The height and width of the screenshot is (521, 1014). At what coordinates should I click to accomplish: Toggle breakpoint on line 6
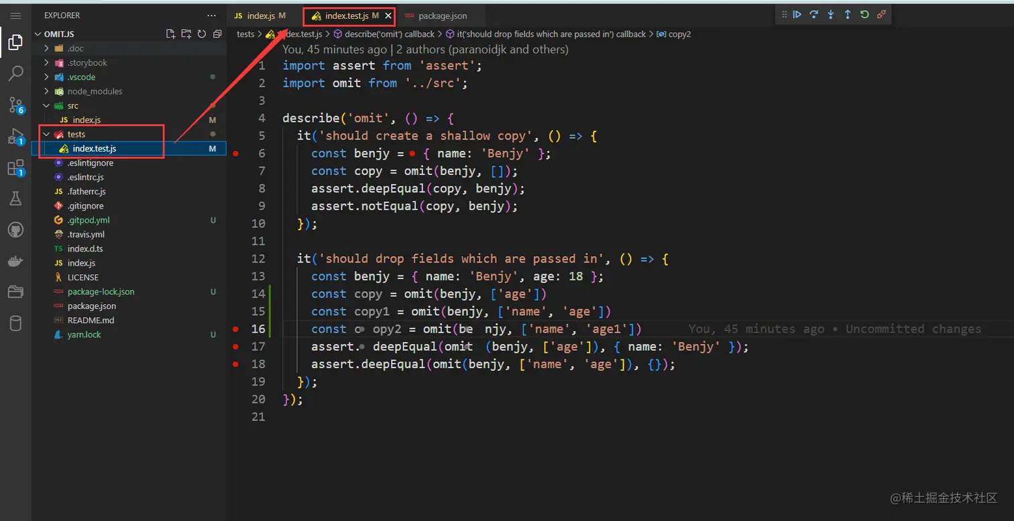(x=235, y=154)
